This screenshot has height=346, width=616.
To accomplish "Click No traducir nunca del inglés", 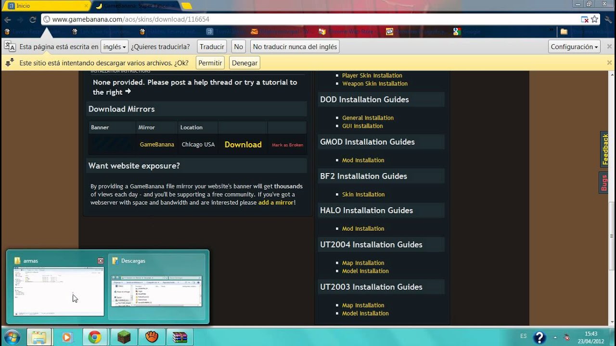I will (295, 47).
